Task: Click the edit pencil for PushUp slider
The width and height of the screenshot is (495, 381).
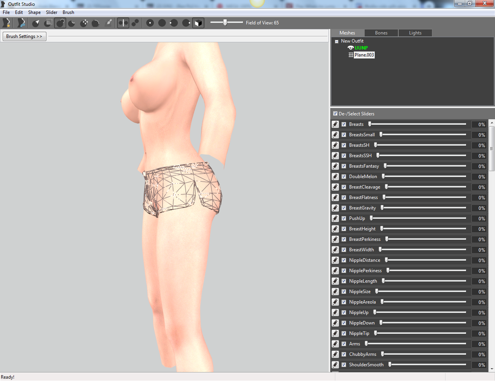Action: (335, 218)
